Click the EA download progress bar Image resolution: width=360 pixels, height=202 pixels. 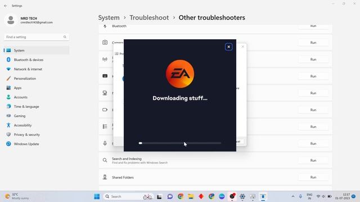(x=180, y=143)
